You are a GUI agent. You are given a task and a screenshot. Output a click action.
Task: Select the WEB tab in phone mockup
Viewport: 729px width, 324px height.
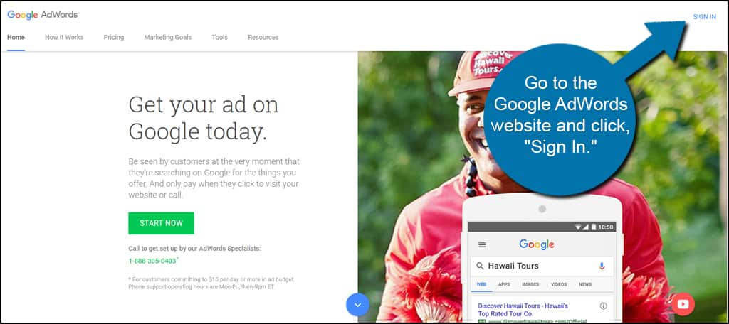click(x=481, y=284)
